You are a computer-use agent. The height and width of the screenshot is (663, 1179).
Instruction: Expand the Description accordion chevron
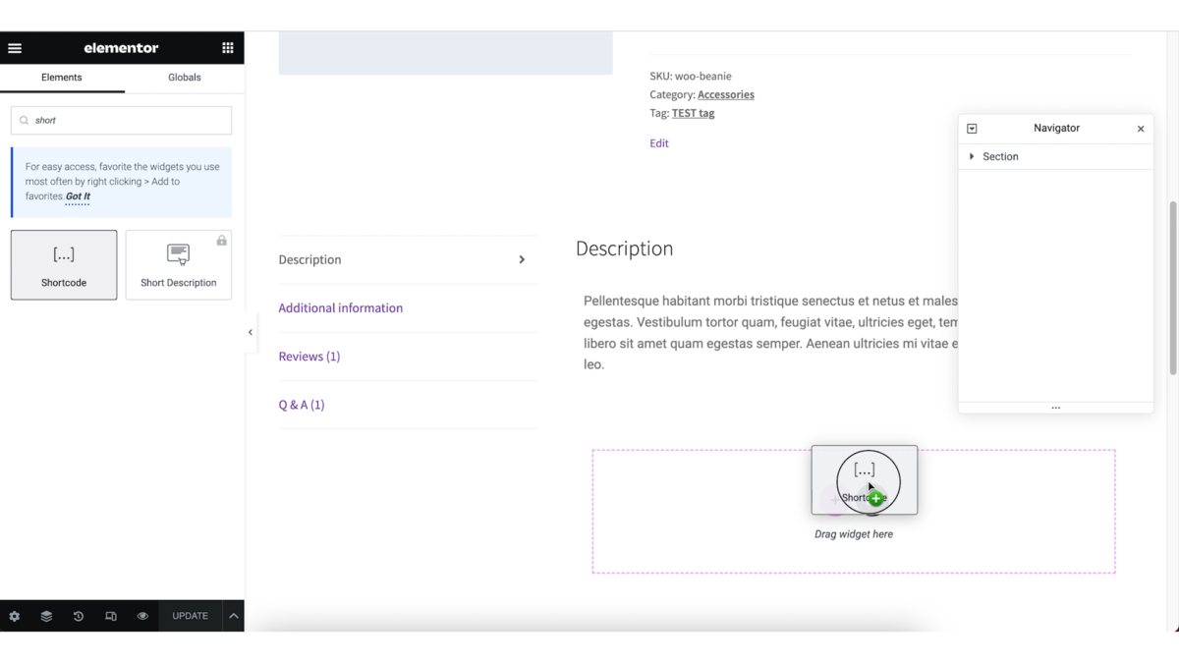click(x=523, y=259)
